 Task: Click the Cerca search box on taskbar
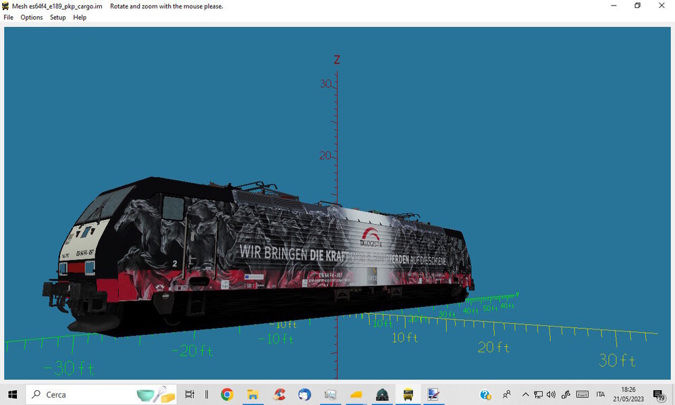point(101,394)
